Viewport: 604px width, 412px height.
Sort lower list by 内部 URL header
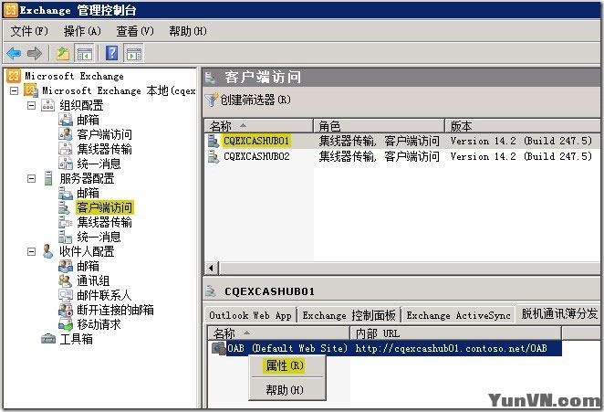455,333
